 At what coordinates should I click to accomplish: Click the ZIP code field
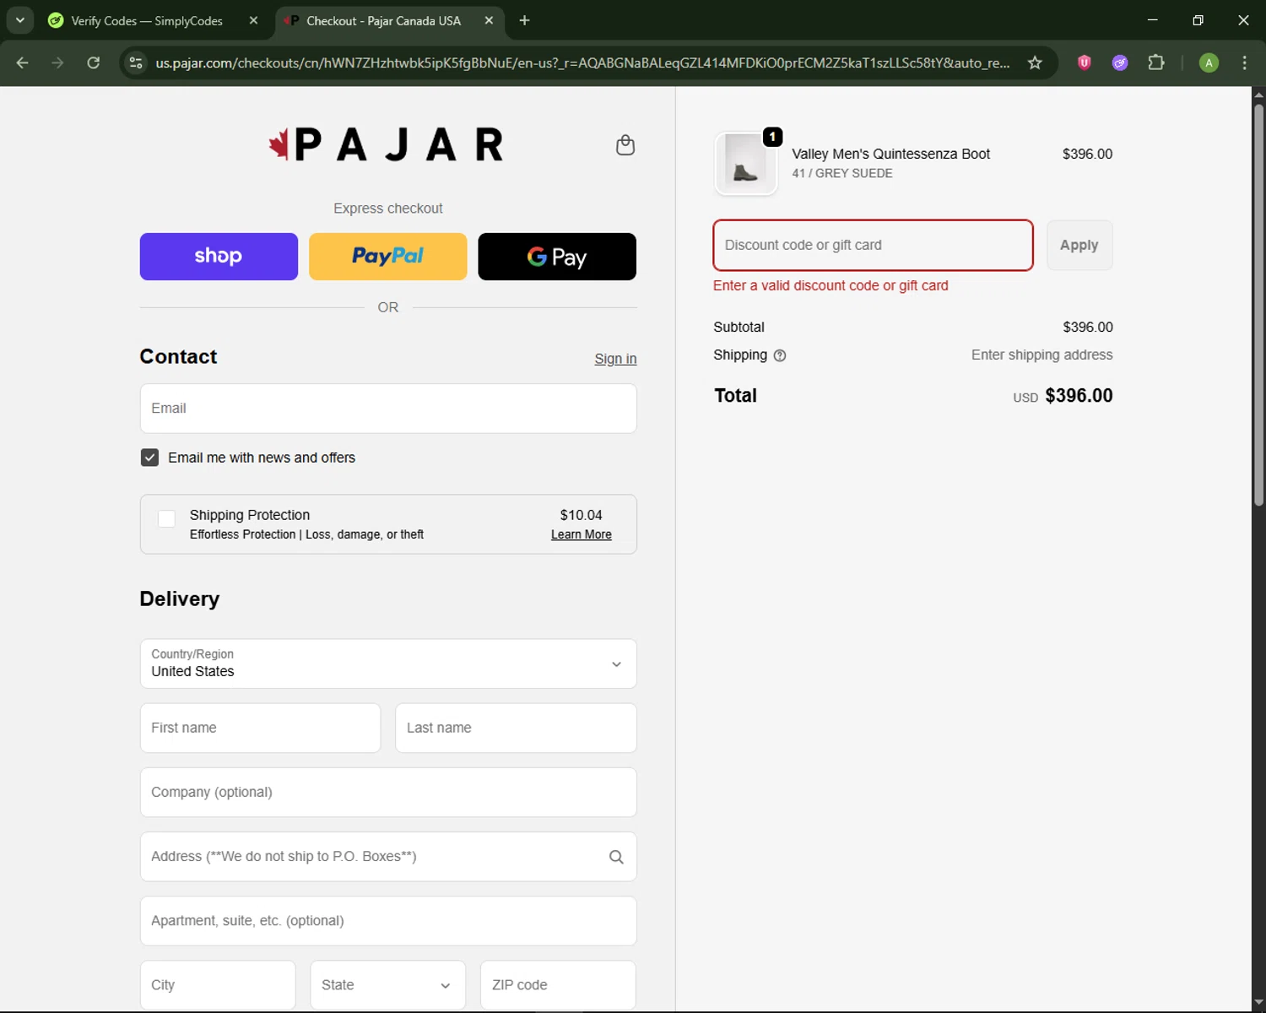[558, 985]
